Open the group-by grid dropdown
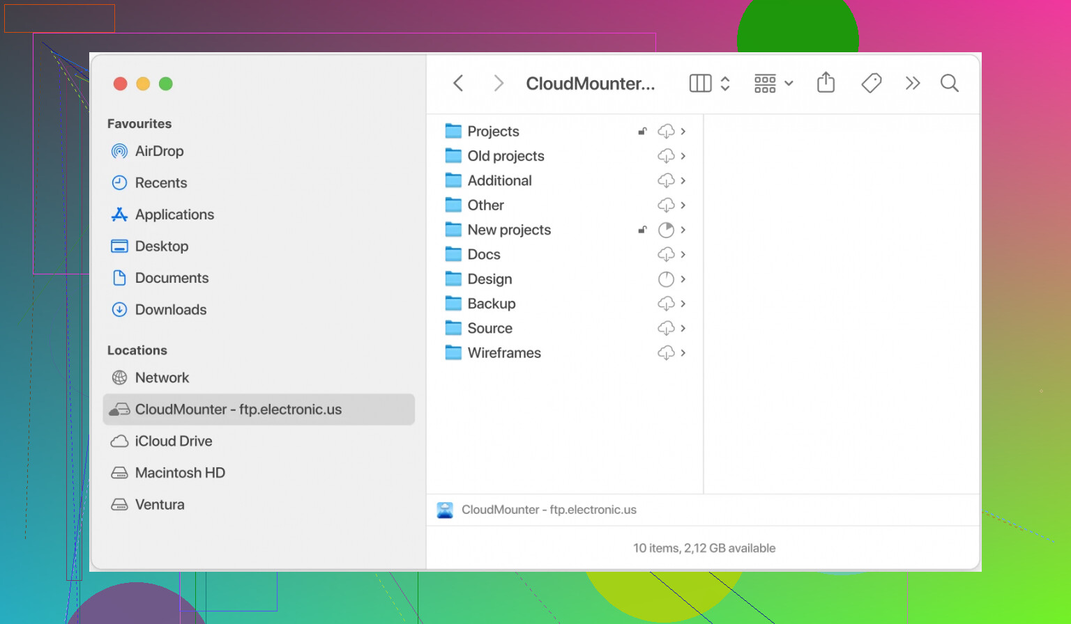This screenshot has width=1071, height=624. [x=774, y=84]
